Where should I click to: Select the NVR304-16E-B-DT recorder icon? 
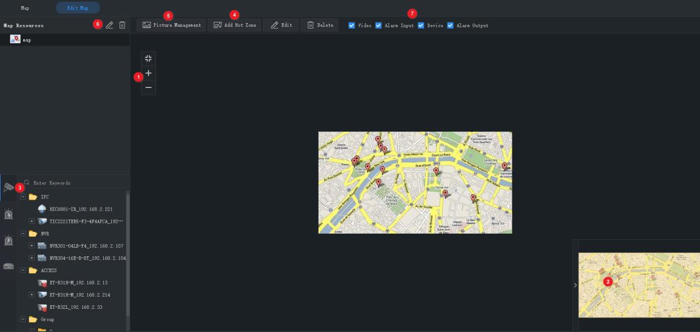[42, 258]
